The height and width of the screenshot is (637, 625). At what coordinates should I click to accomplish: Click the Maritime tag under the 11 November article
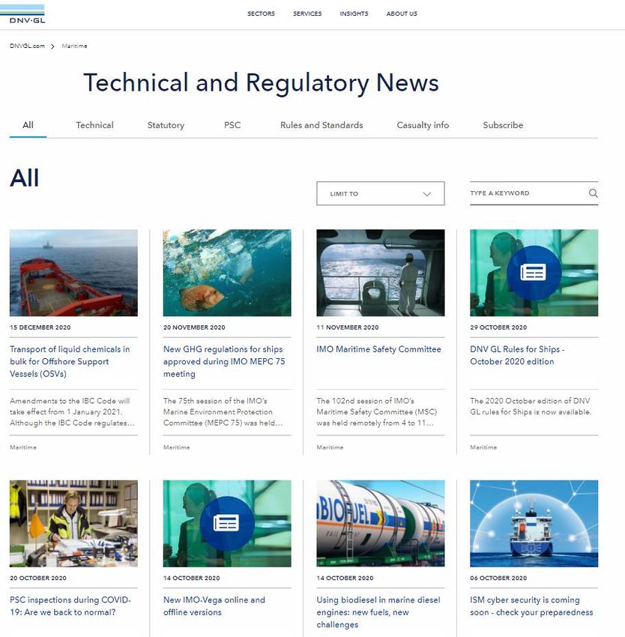[x=330, y=447]
